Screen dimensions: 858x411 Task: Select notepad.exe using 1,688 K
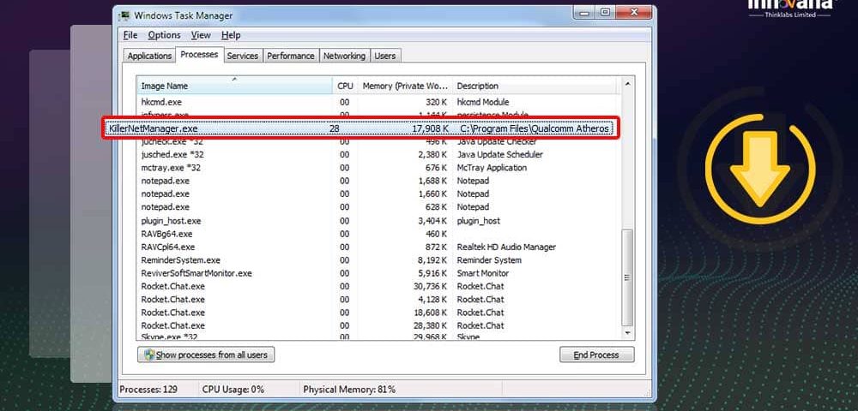point(378,181)
